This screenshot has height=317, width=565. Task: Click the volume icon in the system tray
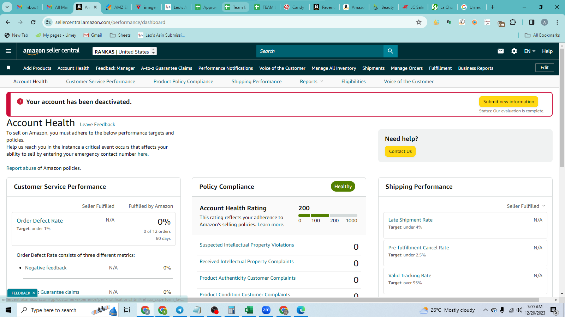coord(519,310)
